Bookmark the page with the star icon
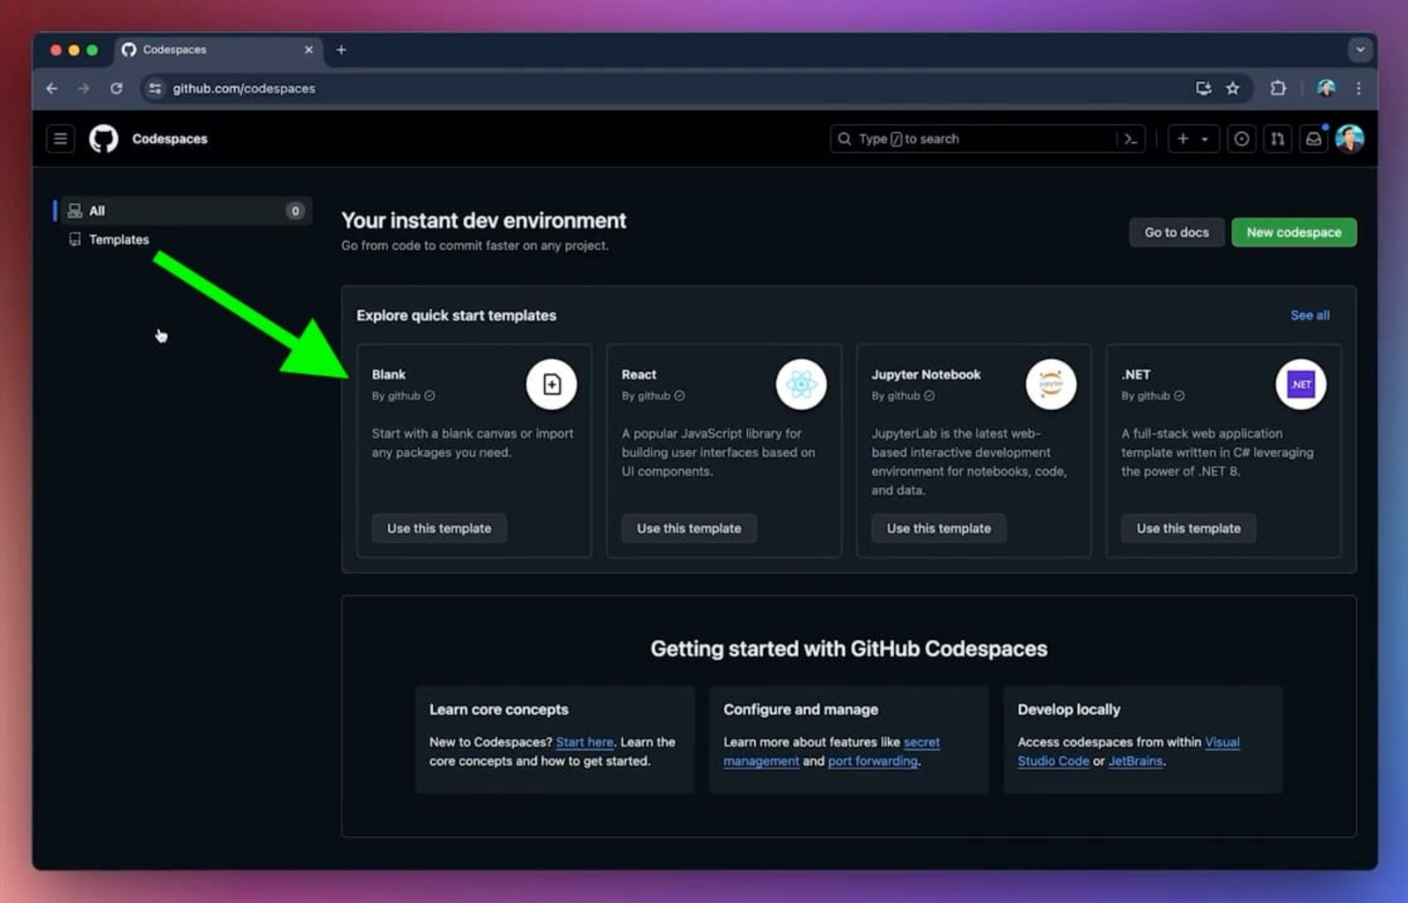This screenshot has height=903, width=1408. pos(1233,88)
